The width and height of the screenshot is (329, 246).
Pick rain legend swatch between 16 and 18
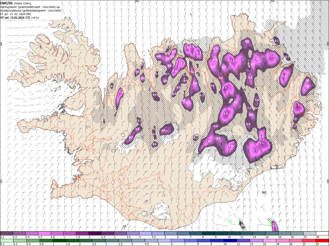269,240
